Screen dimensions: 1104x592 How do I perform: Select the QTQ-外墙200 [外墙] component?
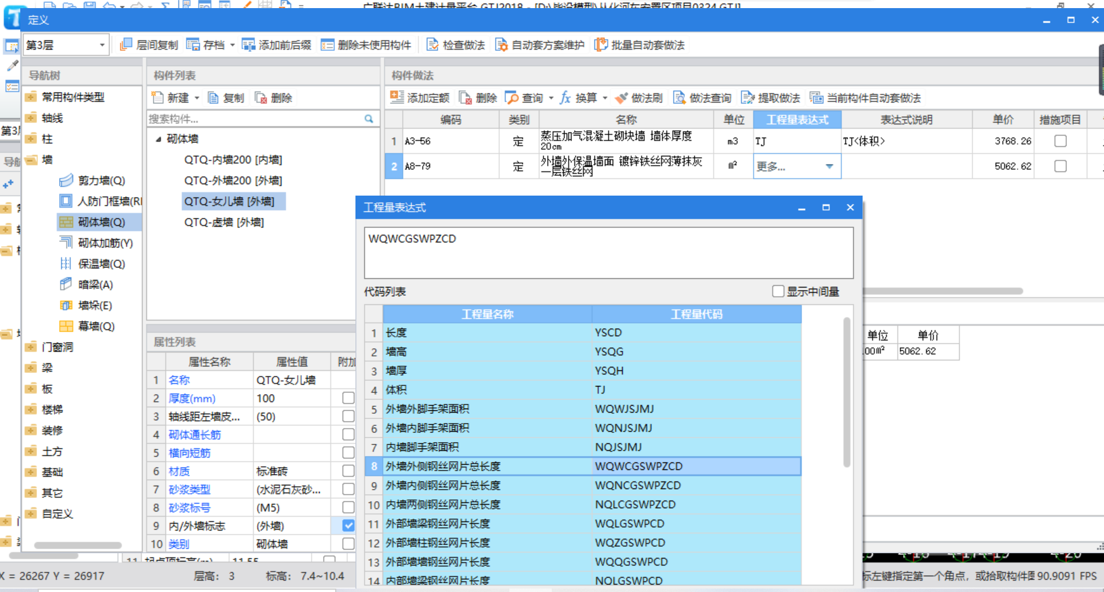233,181
